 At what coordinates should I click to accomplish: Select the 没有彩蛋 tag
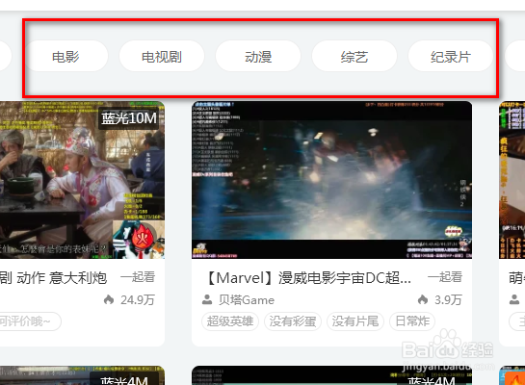coord(293,321)
